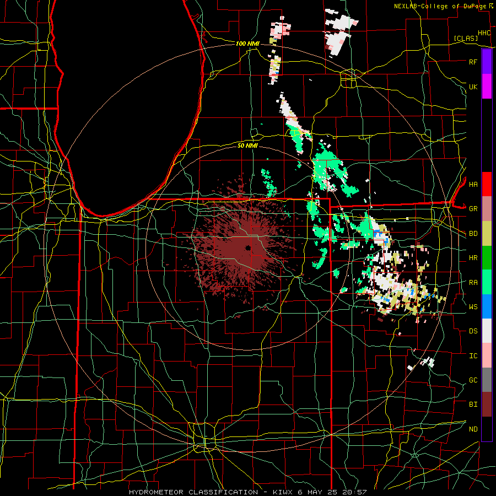The image size is (496, 496).
Task: Click the RF purple legend swatch
Action: coord(487,62)
